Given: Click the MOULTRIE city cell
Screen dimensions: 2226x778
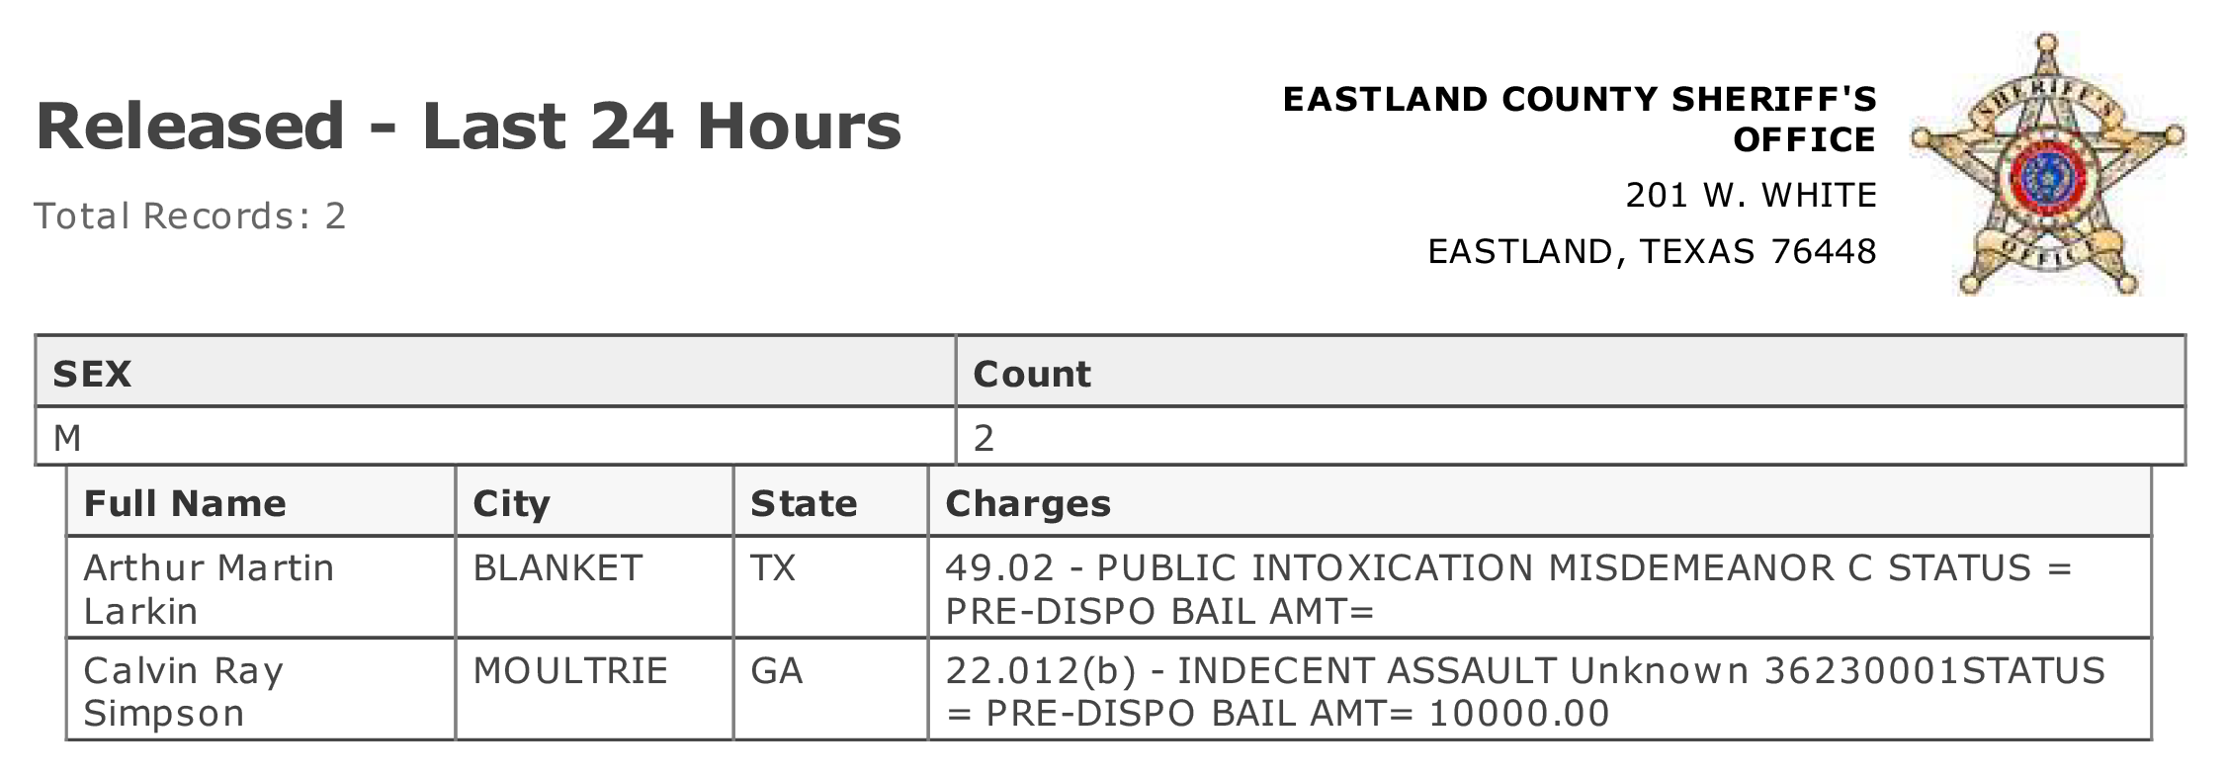Looking at the screenshot, I should tap(594, 690).
